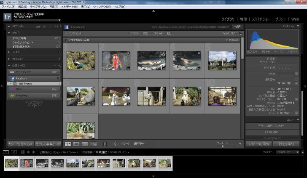
Task: Click the plus icon on Publish Services panel
Action: click(x=59, y=66)
